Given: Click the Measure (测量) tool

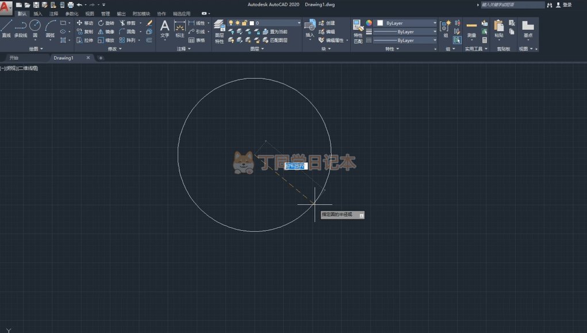Looking at the screenshot, I should (471, 29).
